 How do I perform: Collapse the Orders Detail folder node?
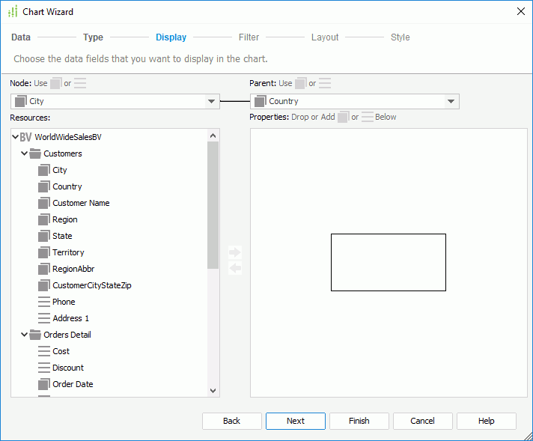pyautogui.click(x=24, y=335)
